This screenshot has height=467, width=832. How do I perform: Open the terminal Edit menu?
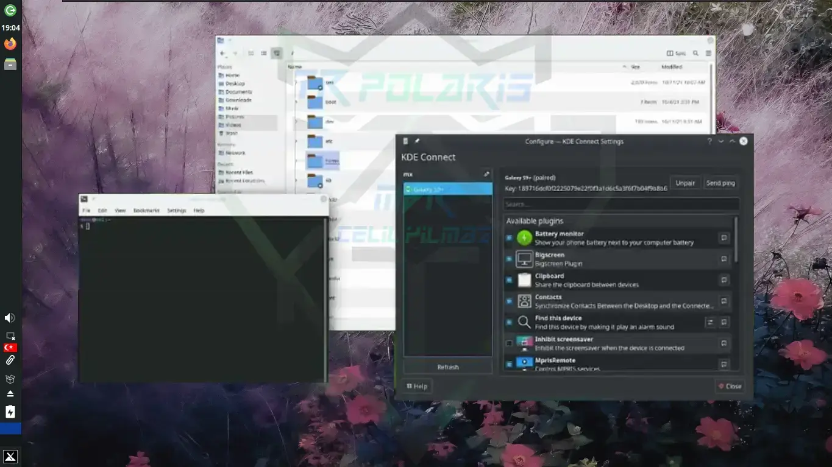102,211
